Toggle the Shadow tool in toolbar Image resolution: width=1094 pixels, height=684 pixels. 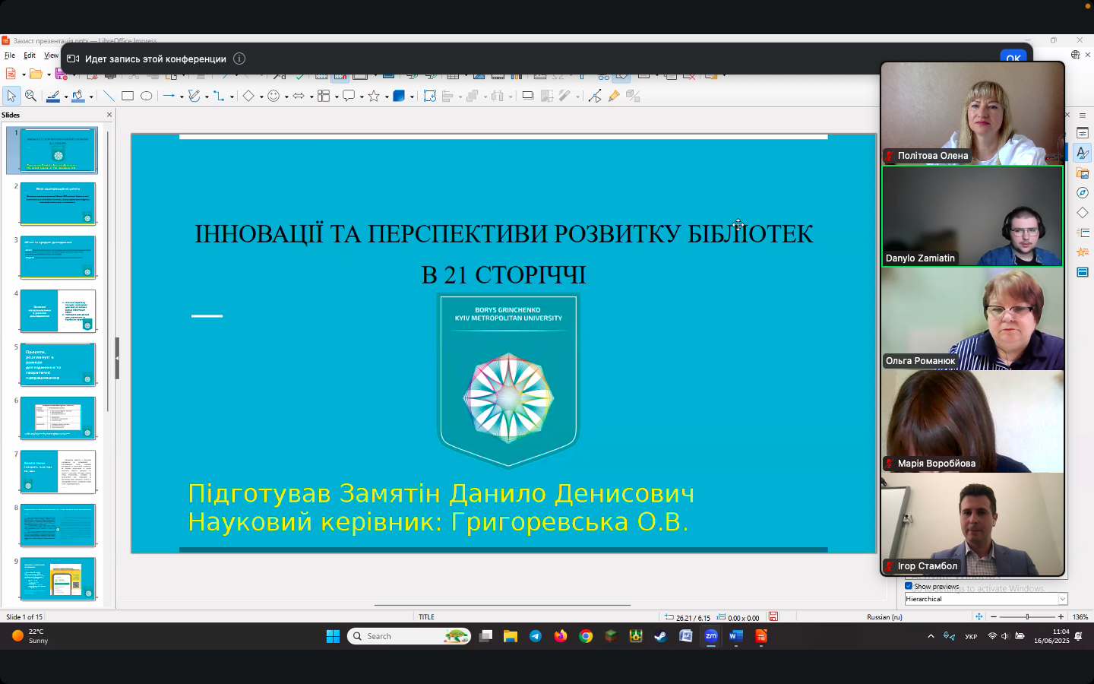click(528, 96)
